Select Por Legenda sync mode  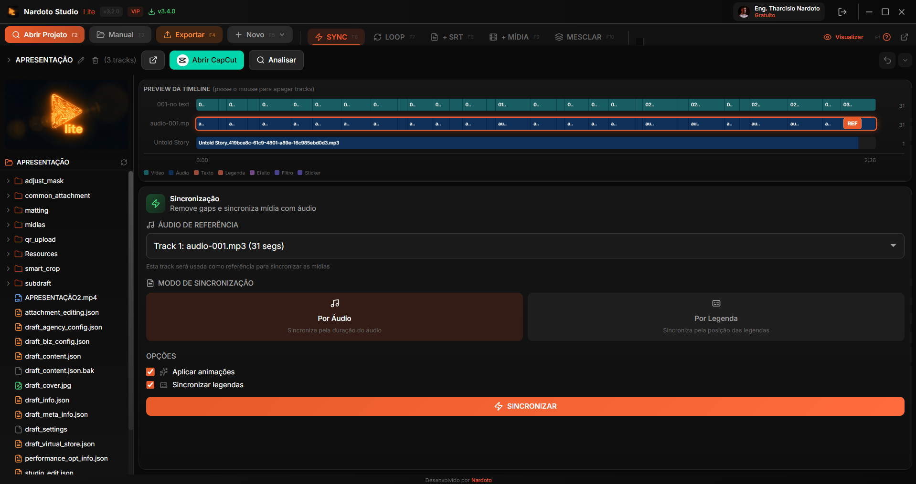coord(715,317)
